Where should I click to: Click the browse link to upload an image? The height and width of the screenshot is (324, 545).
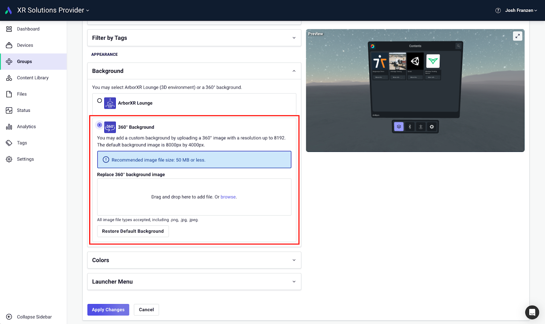point(228,197)
